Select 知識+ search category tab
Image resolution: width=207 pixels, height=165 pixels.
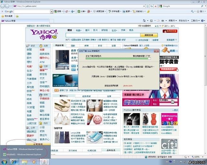point(79,30)
